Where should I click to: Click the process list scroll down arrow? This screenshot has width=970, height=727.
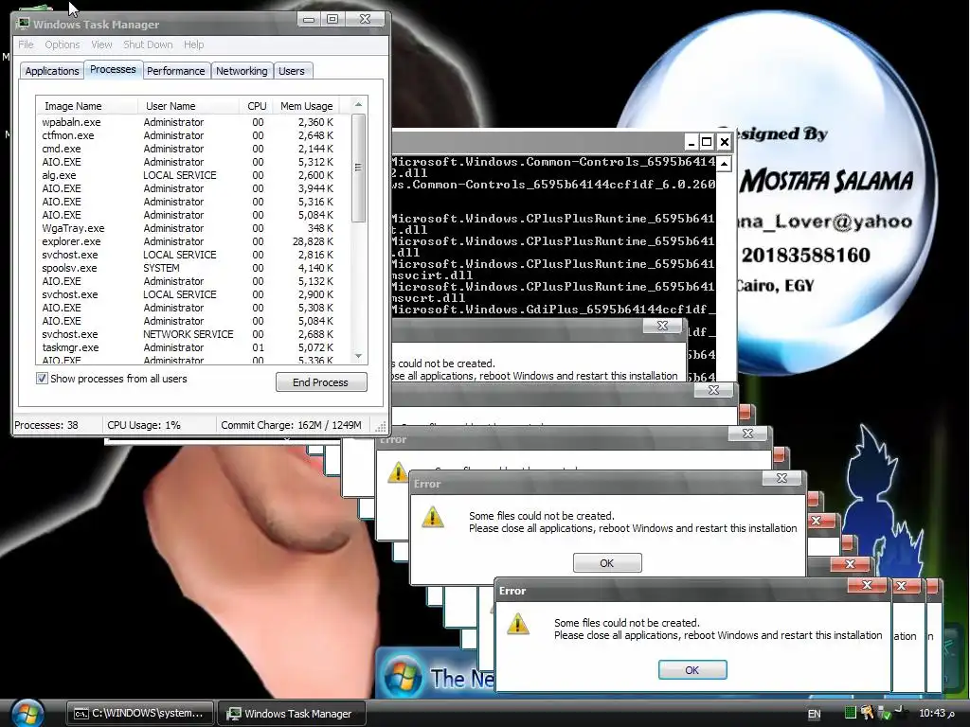(x=358, y=356)
